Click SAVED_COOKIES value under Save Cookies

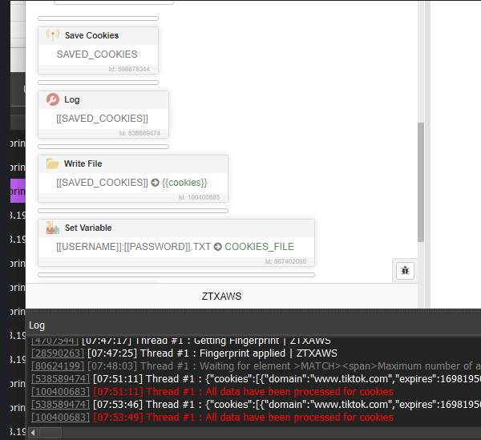click(96, 54)
